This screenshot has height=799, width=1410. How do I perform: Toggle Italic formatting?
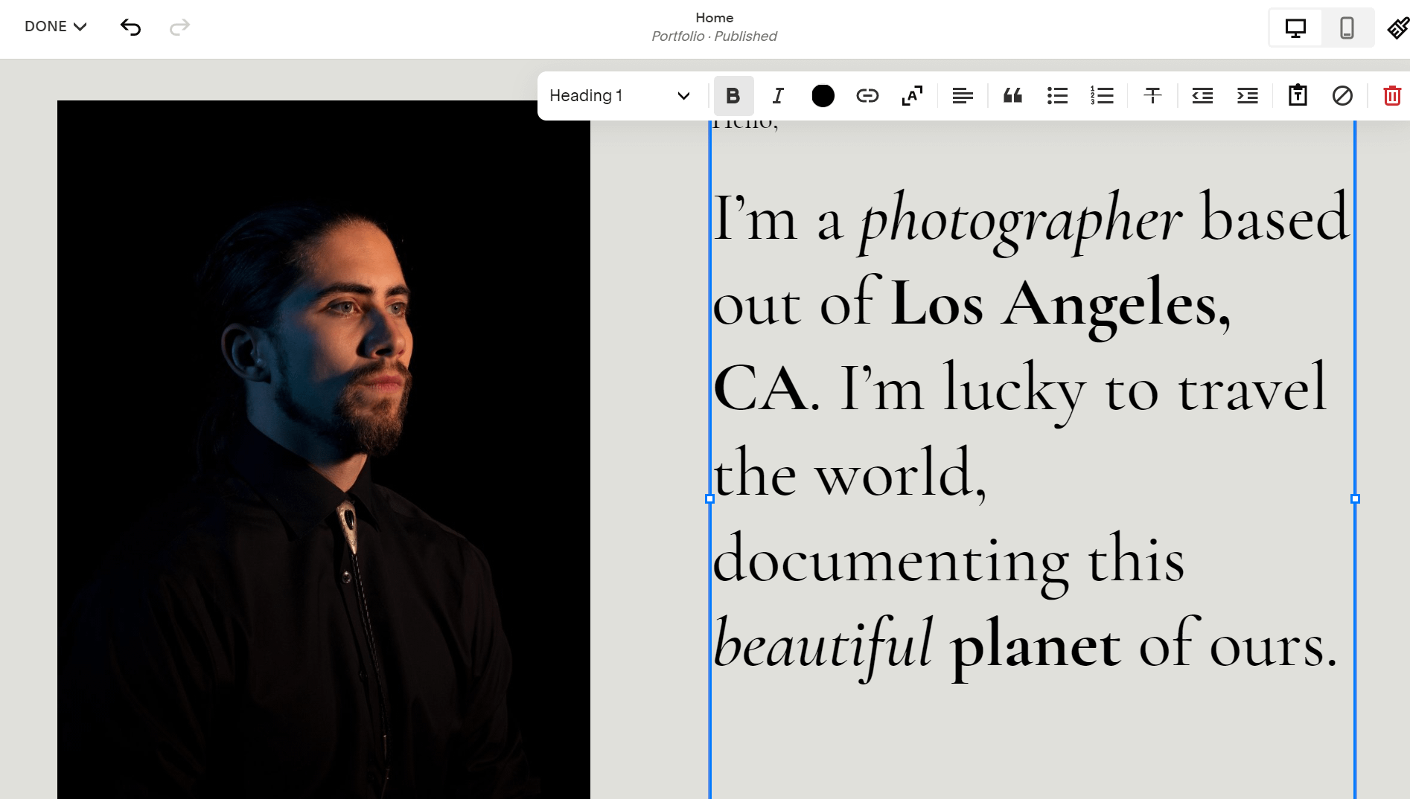point(778,96)
